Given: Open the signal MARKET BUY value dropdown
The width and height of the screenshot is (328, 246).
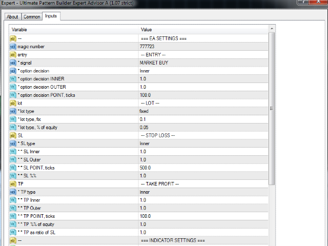Looking at the screenshot, I should coord(203,63).
